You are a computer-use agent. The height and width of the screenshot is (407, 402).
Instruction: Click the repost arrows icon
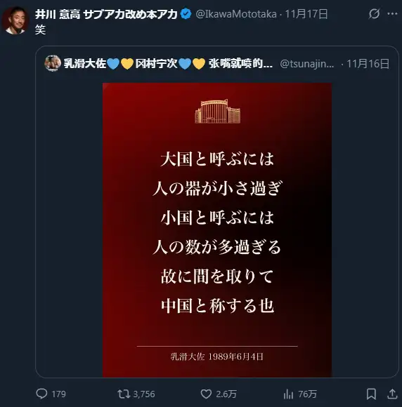pos(124,394)
